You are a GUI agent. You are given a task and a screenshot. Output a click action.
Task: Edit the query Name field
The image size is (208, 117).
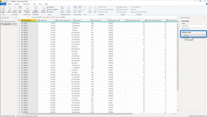(x=193, y=26)
